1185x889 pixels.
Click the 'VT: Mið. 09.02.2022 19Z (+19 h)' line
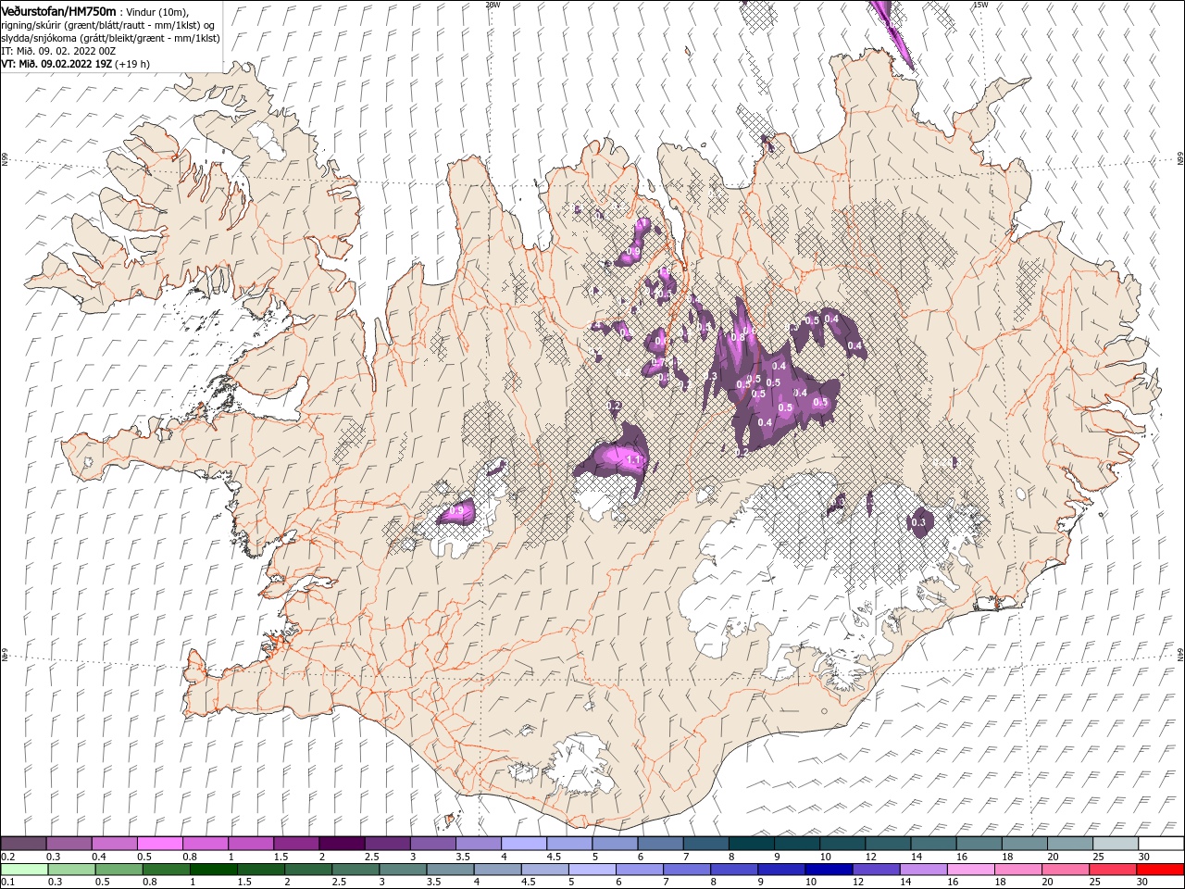(x=77, y=64)
